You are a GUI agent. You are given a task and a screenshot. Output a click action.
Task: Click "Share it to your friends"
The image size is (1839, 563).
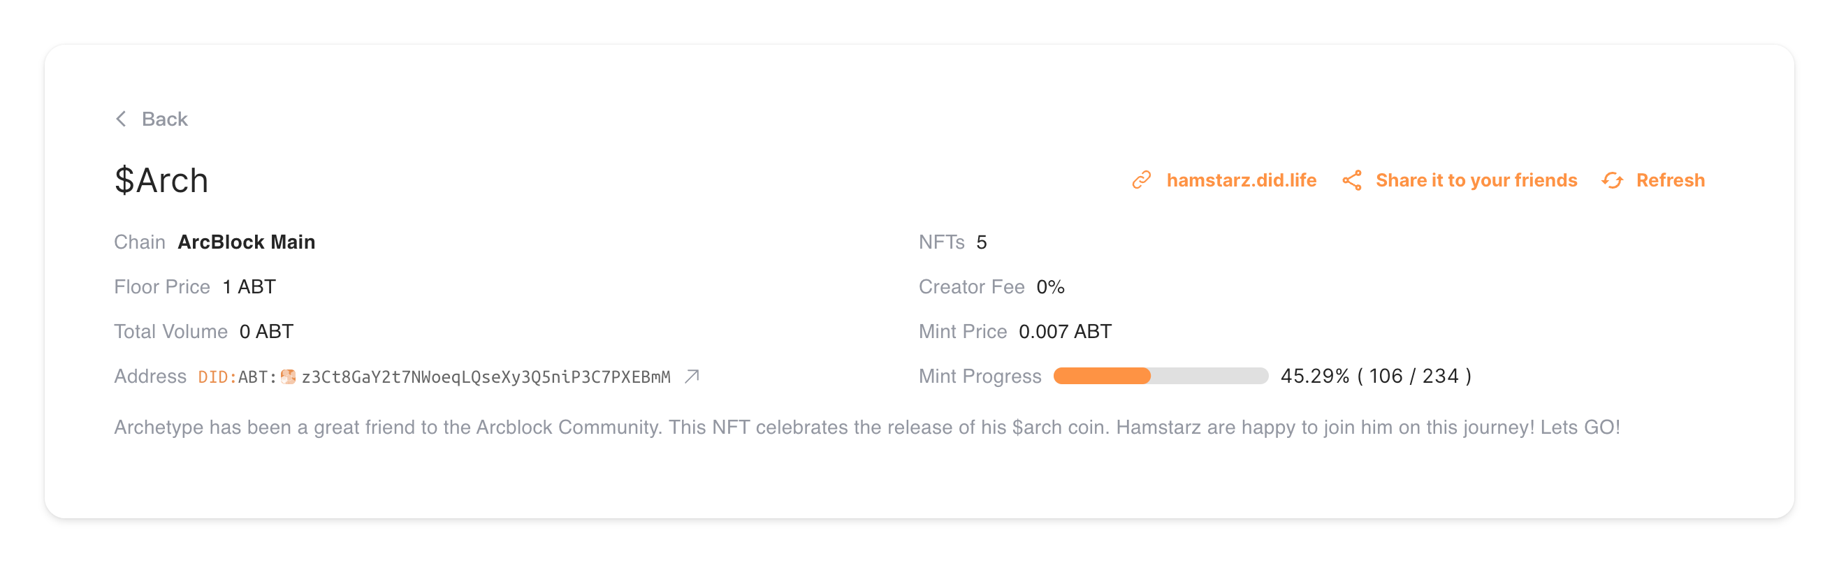point(1476,180)
